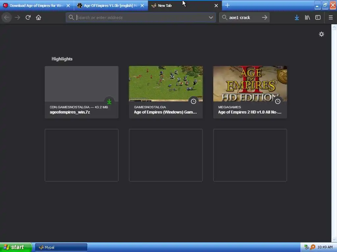Click history clock badge on Megagames card

click(278, 101)
